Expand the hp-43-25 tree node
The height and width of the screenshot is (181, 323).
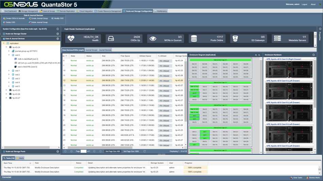click(x=6, y=90)
